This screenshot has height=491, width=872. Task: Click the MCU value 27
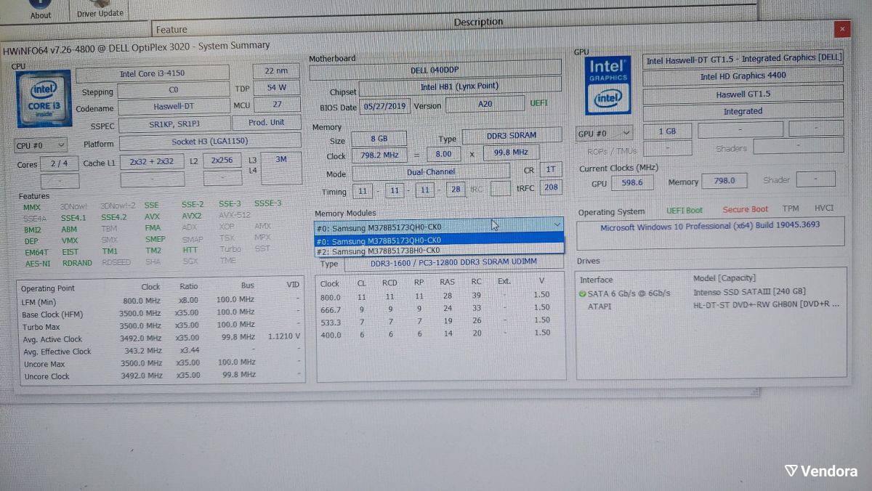[x=277, y=104]
